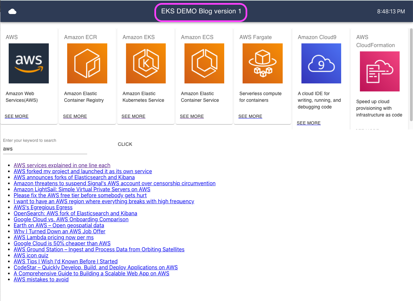Click 'Google Cloud vs. AWS Onboarding Comparison'
This screenshot has height=301, width=413.
click(71, 219)
